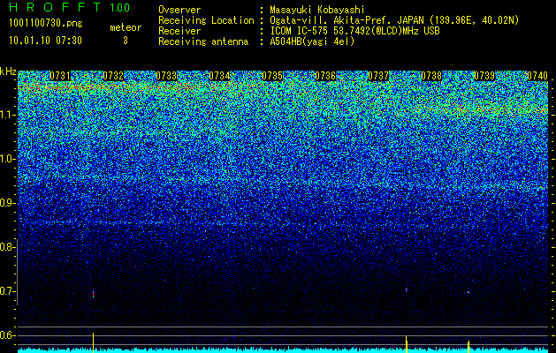
Task: Click the 0739 time marker
Action: tap(484, 76)
